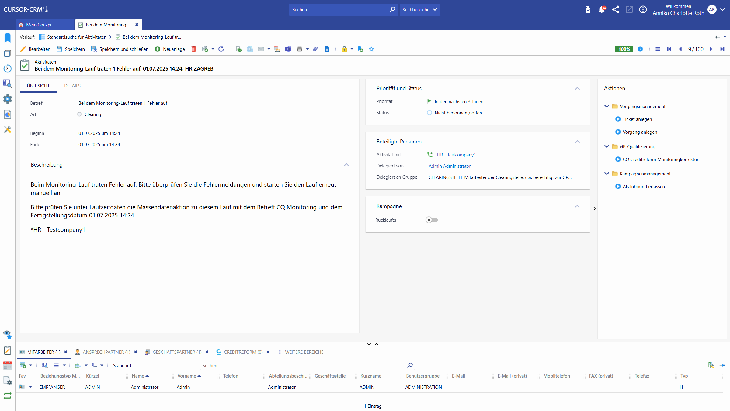
Task: Click the 100% progress badge
Action: (624, 49)
